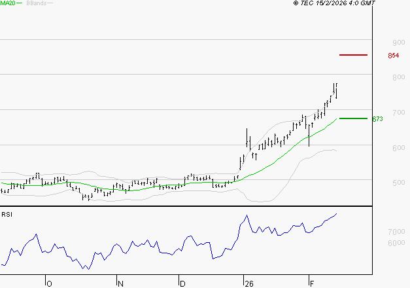Toggle the BBands legend label

35,3
